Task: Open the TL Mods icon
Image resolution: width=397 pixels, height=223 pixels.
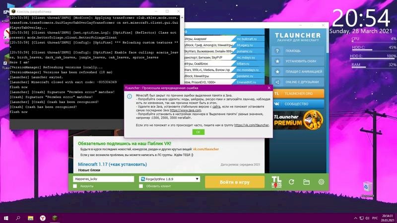Action: (x=276, y=182)
